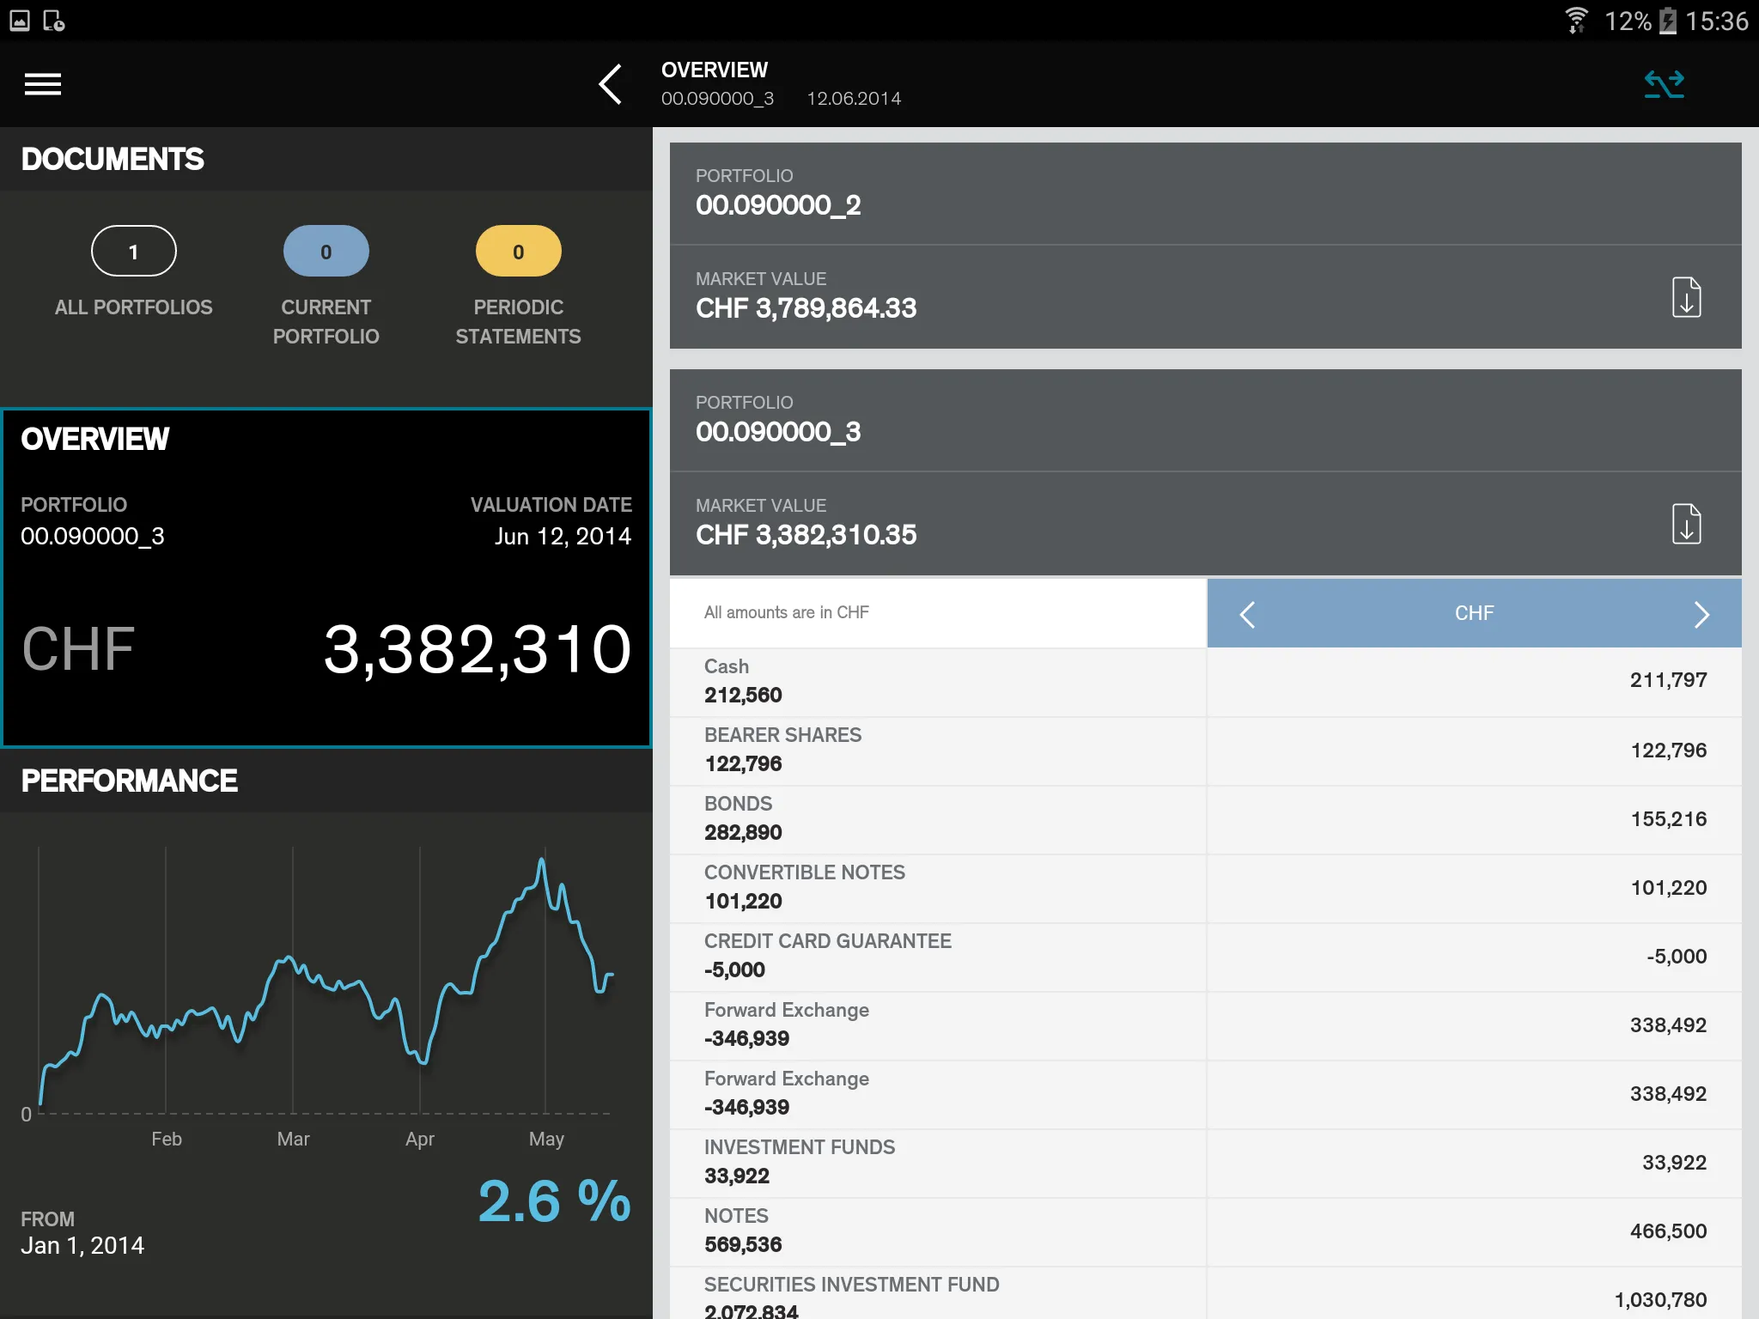Open Current Portfolio documents badge

[x=326, y=251]
